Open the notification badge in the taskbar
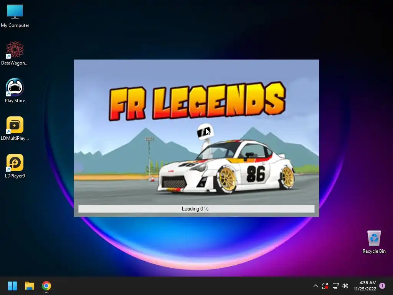 tap(382, 286)
